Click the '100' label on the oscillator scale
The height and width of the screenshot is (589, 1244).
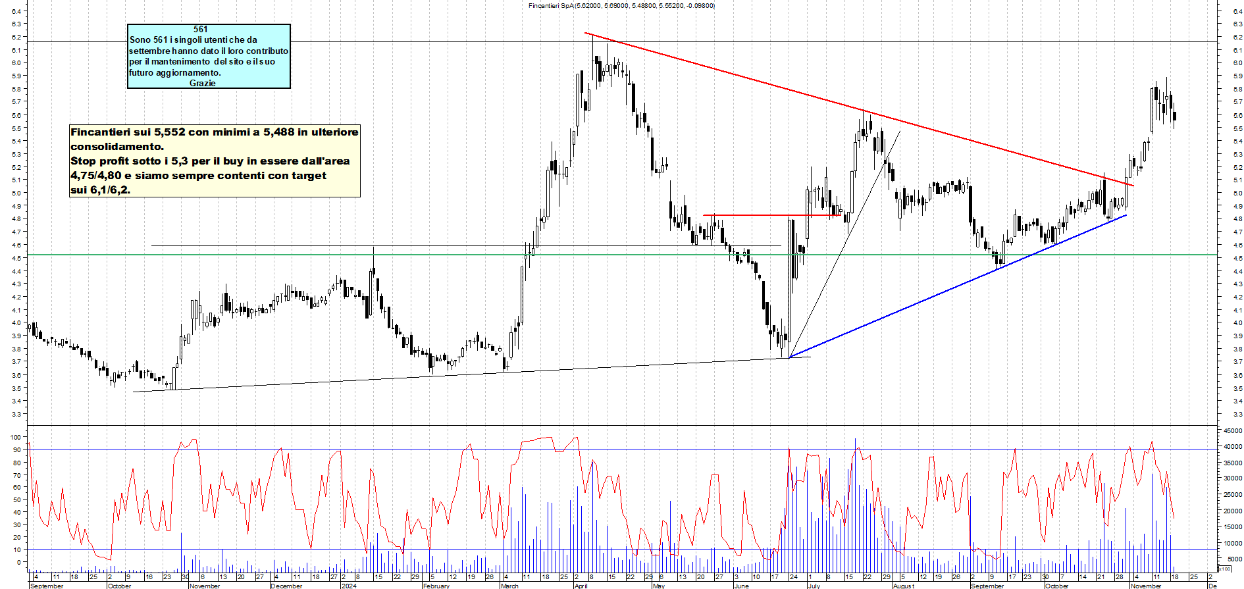(x=16, y=437)
